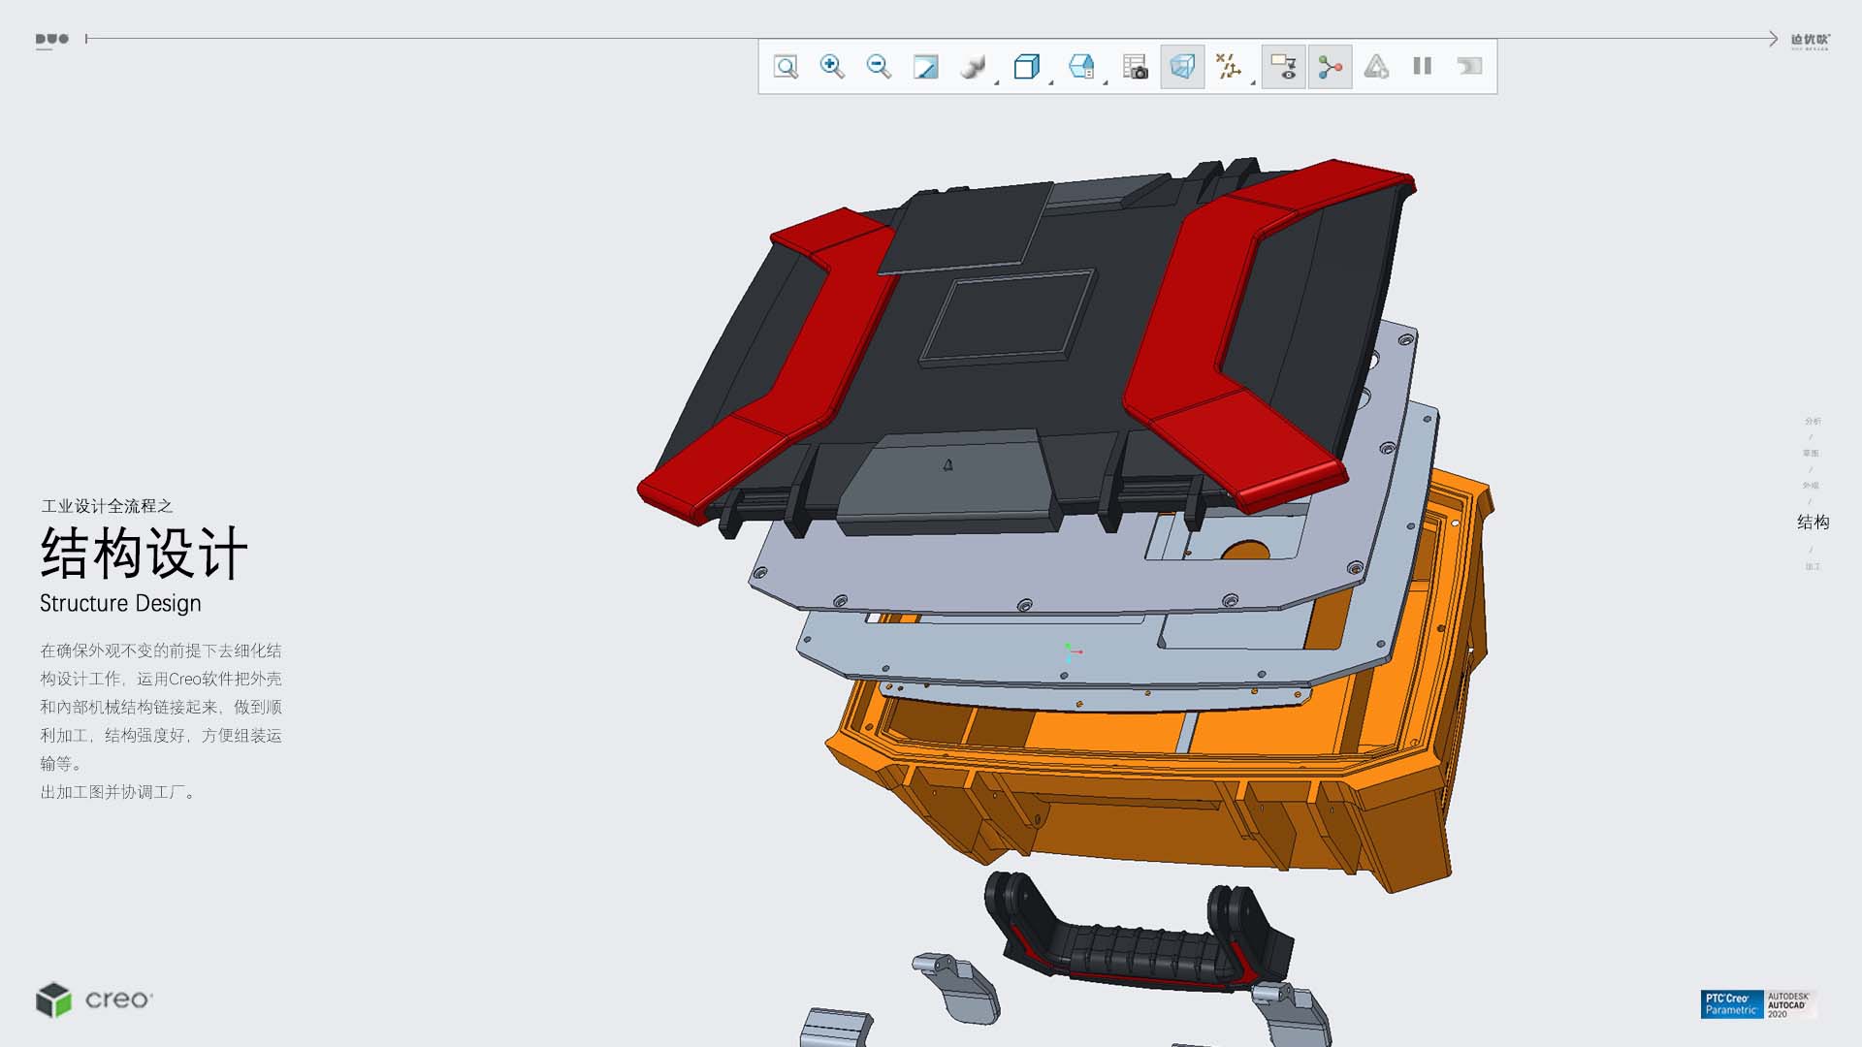The image size is (1862, 1047).
Task: Click the PTC Creo Parametric badge
Action: pyautogui.click(x=1731, y=1004)
